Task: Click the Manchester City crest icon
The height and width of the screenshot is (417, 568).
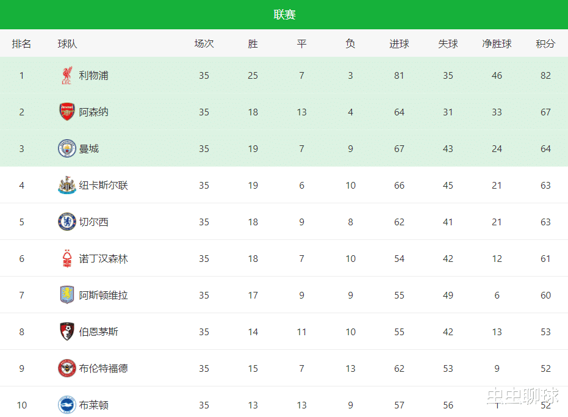Action: [67, 149]
